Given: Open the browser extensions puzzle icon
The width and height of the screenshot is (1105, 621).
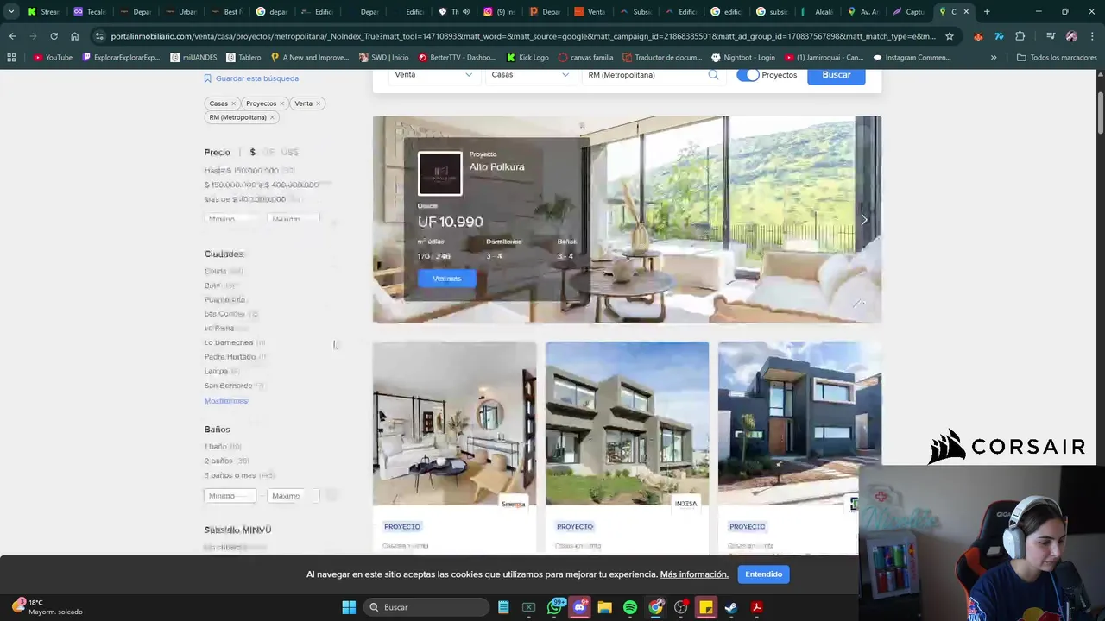Looking at the screenshot, I should pos(1020,36).
